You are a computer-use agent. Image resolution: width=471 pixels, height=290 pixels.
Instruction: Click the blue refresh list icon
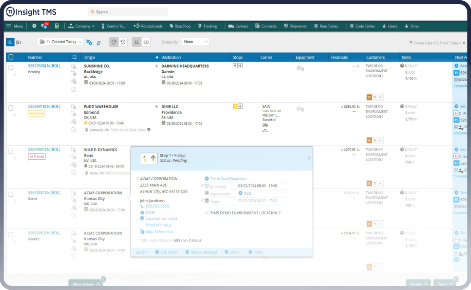[99, 42]
